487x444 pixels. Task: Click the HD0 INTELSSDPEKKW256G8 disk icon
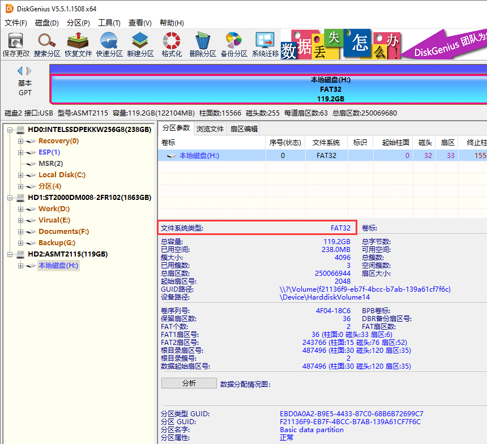pyautogui.click(x=20, y=130)
